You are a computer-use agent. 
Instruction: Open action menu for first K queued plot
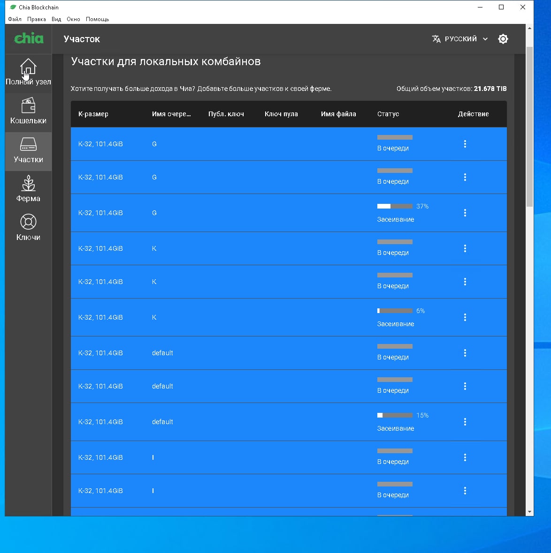click(x=465, y=248)
